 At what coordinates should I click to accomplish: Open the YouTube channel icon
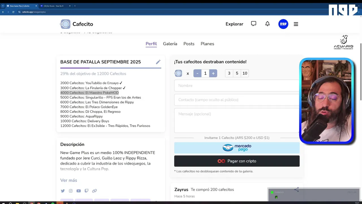[79, 191]
